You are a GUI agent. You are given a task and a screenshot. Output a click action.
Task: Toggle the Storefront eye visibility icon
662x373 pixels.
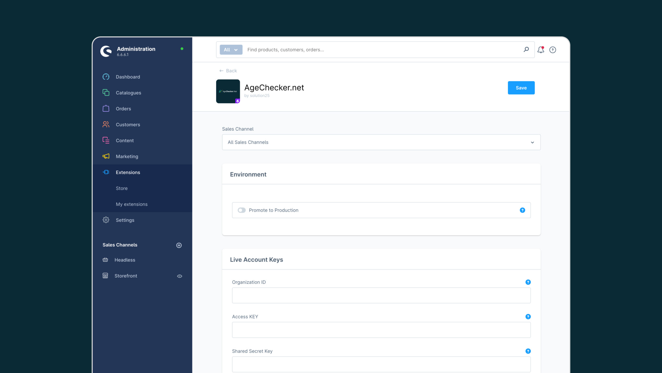point(179,276)
